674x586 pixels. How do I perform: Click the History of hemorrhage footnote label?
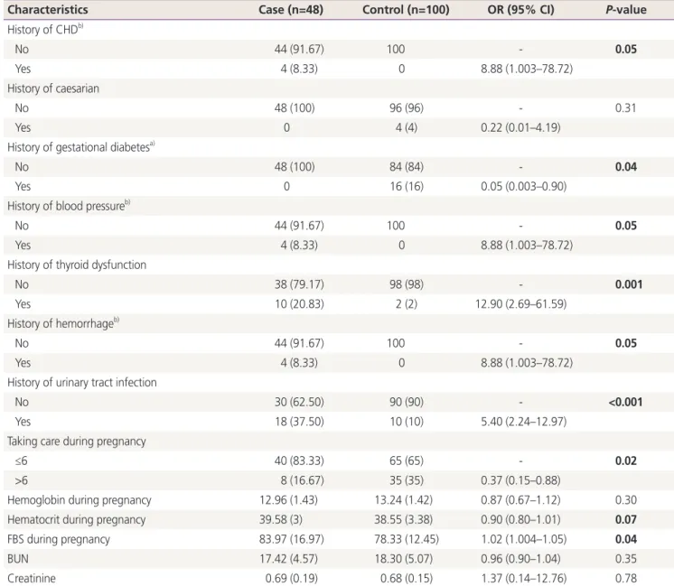pos(63,323)
